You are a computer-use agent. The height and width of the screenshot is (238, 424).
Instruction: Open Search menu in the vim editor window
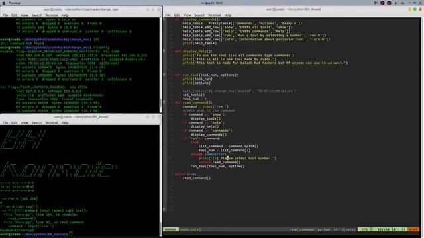(x=199, y=15)
